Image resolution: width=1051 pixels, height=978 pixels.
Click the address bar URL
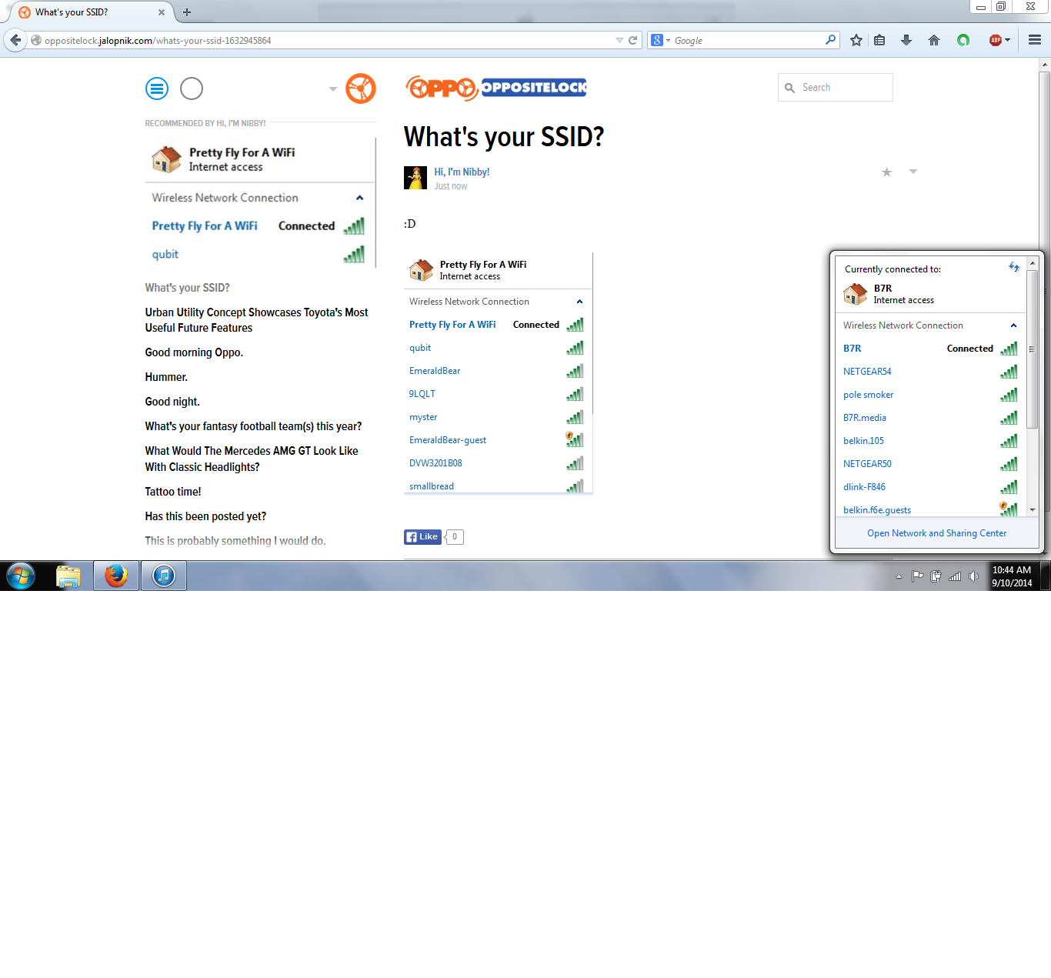(158, 40)
